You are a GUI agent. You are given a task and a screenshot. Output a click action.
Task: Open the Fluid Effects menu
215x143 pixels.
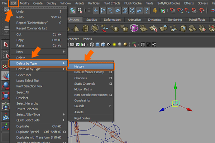pos(112,3)
